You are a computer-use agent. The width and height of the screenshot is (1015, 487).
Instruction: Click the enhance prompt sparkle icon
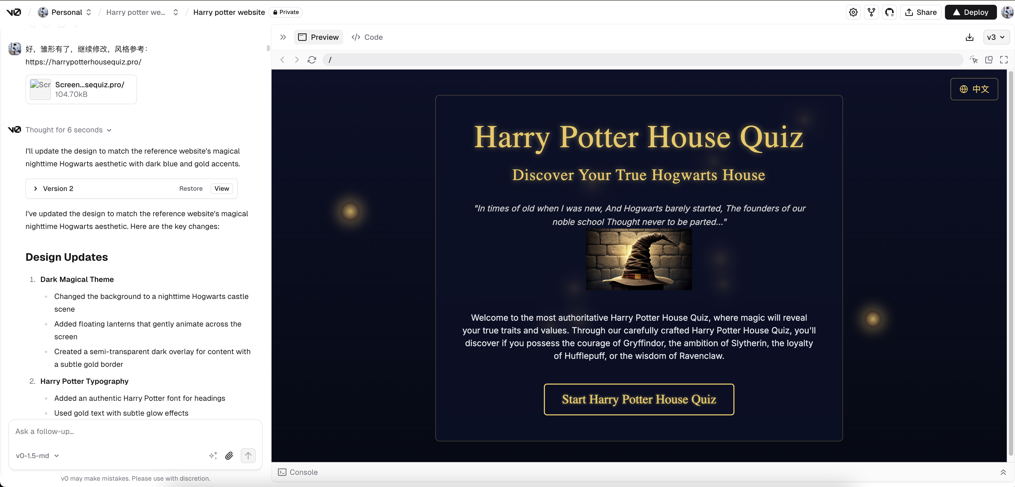pos(213,455)
